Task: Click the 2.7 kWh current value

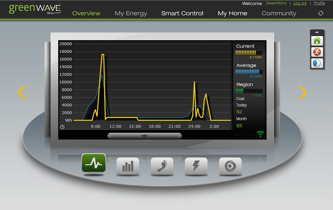Action: point(256,57)
